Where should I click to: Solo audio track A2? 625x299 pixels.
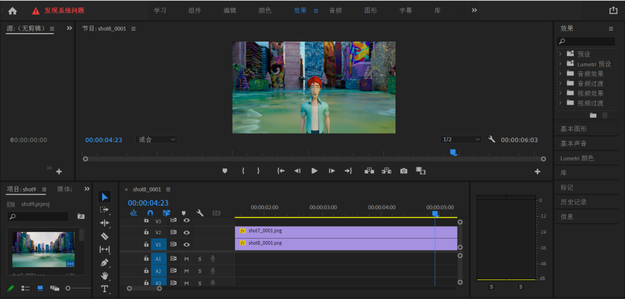[200, 271]
